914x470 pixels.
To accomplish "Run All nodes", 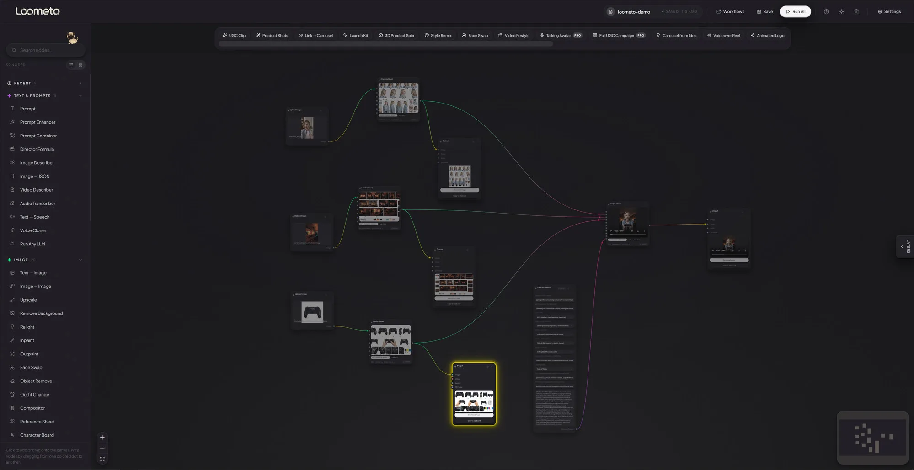I will tap(796, 12).
